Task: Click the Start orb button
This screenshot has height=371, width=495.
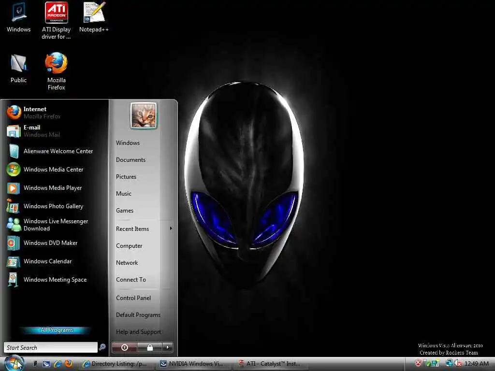Action: click(x=14, y=363)
